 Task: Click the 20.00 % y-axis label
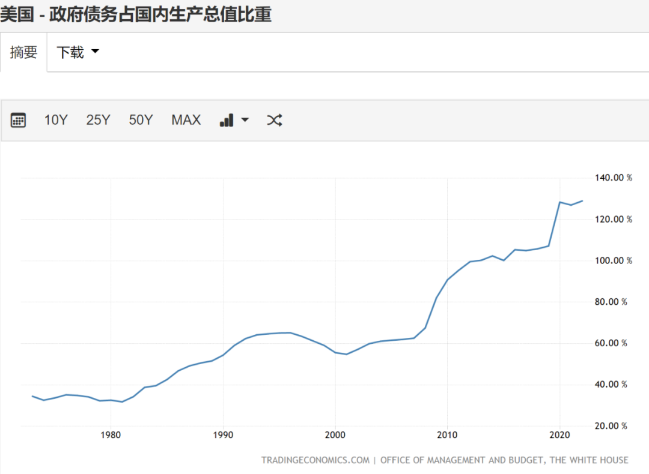pos(611,426)
